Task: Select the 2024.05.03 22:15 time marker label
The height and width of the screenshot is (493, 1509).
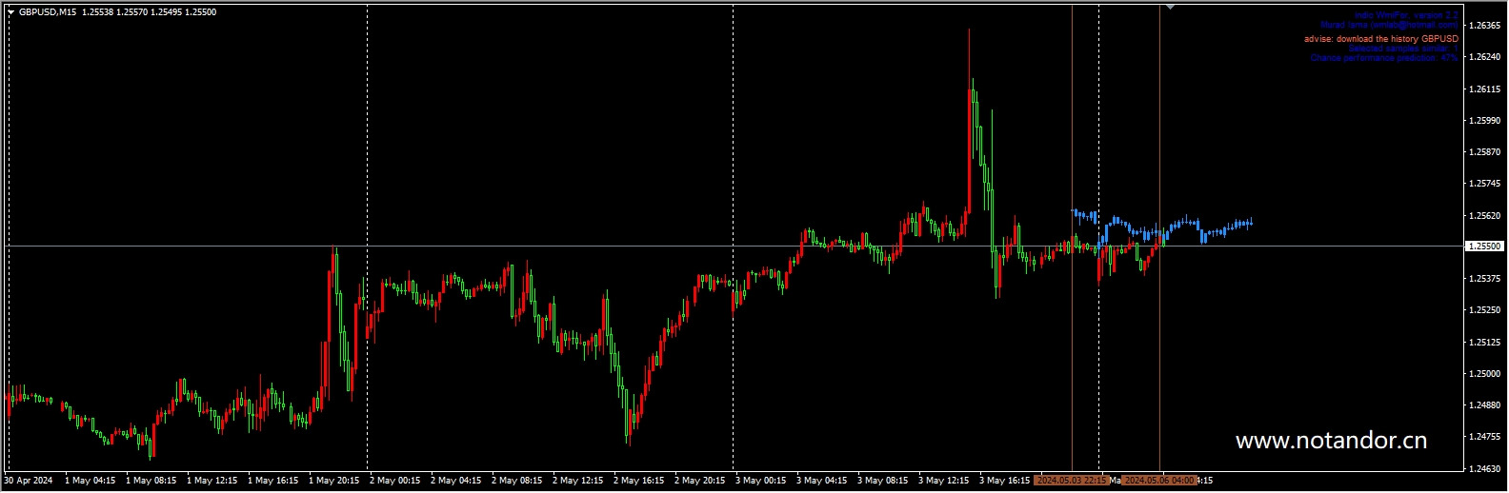Action: (x=1072, y=481)
